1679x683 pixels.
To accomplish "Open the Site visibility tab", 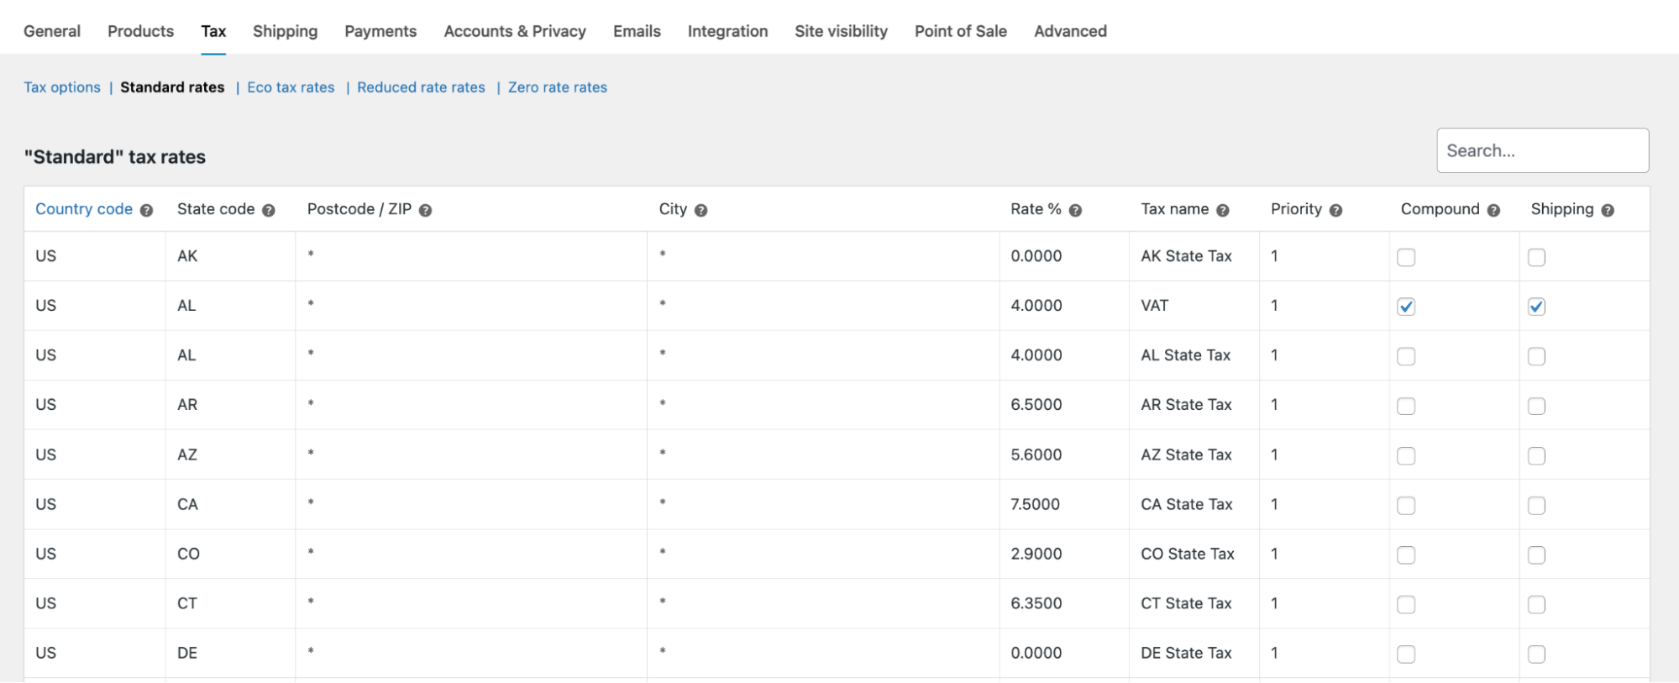I will tap(841, 31).
